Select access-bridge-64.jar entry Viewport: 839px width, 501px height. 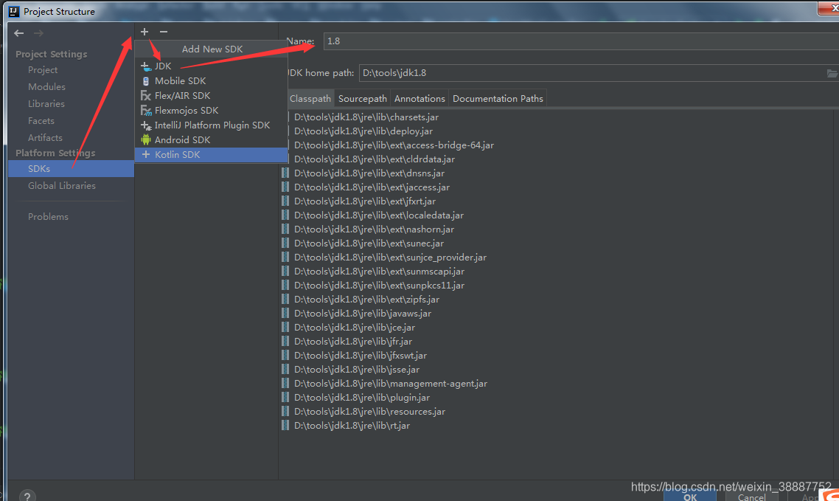tap(394, 145)
